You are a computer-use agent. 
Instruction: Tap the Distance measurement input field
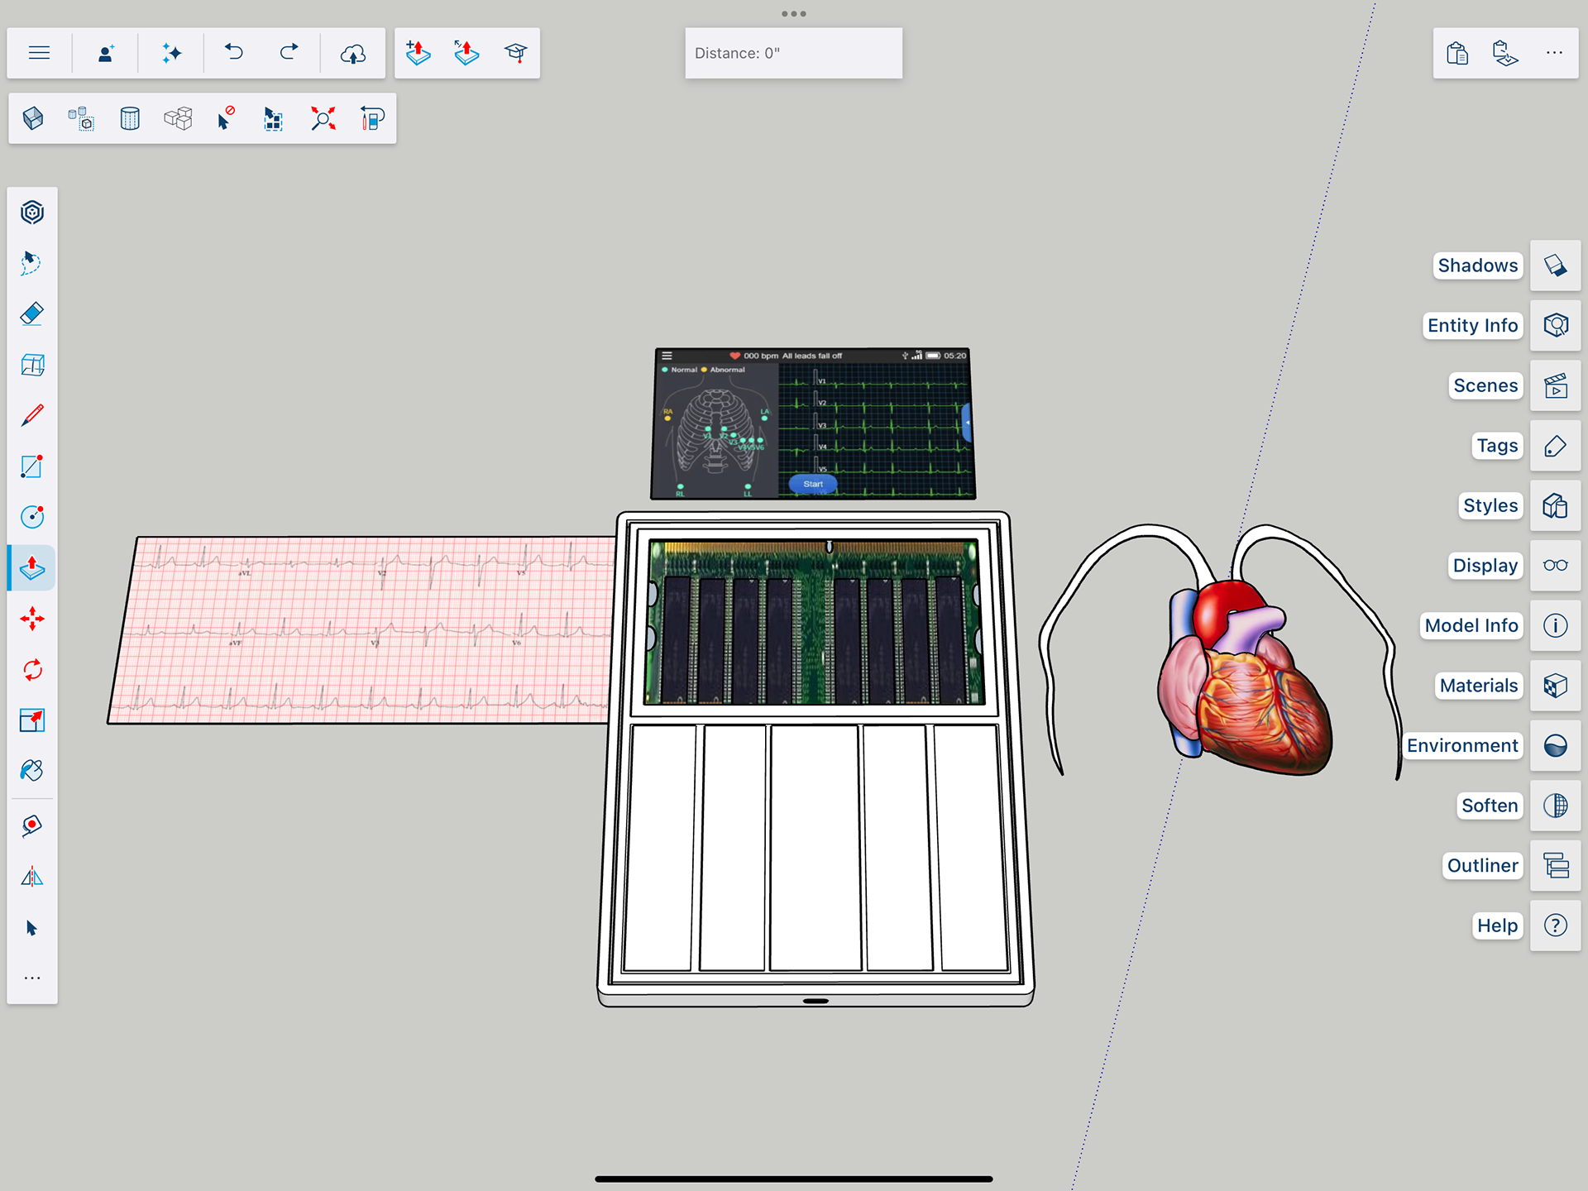[x=793, y=53]
